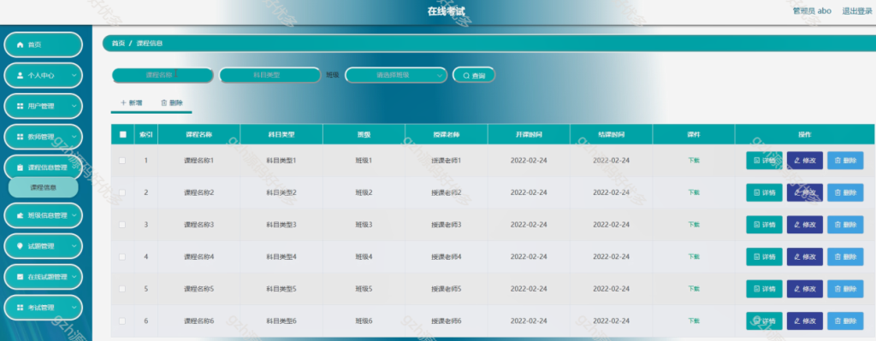Click 删除 for 课程名称2 row
The height and width of the screenshot is (341, 876).
845,192
